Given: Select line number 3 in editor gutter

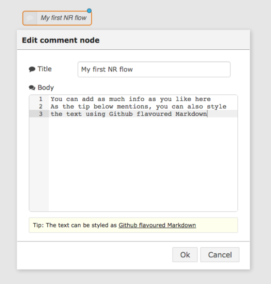Looking at the screenshot, I should (x=41, y=114).
